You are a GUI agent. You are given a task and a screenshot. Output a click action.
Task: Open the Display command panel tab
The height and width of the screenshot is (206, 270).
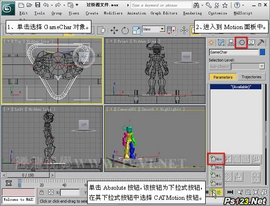[x=251, y=42]
